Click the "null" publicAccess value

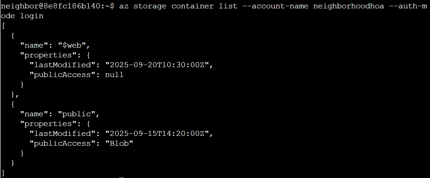click(114, 75)
